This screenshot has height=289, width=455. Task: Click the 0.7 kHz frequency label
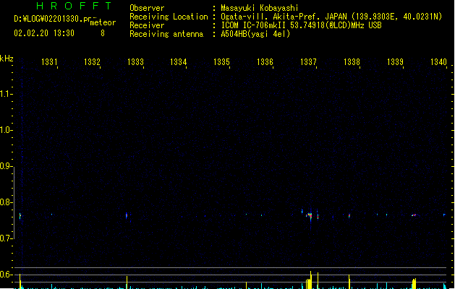5,238
